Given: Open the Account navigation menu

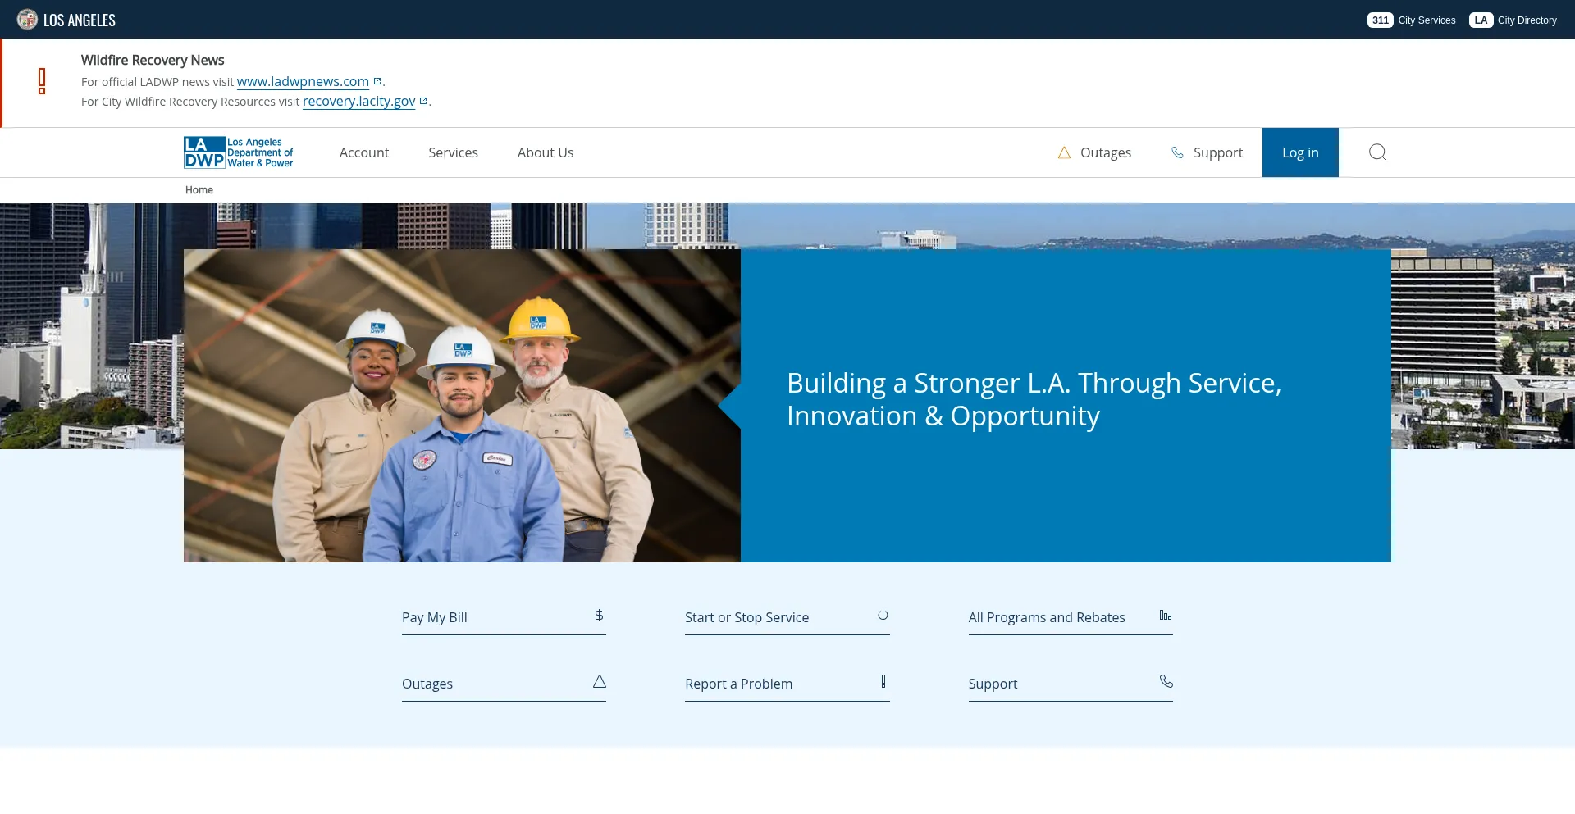Looking at the screenshot, I should (x=364, y=152).
